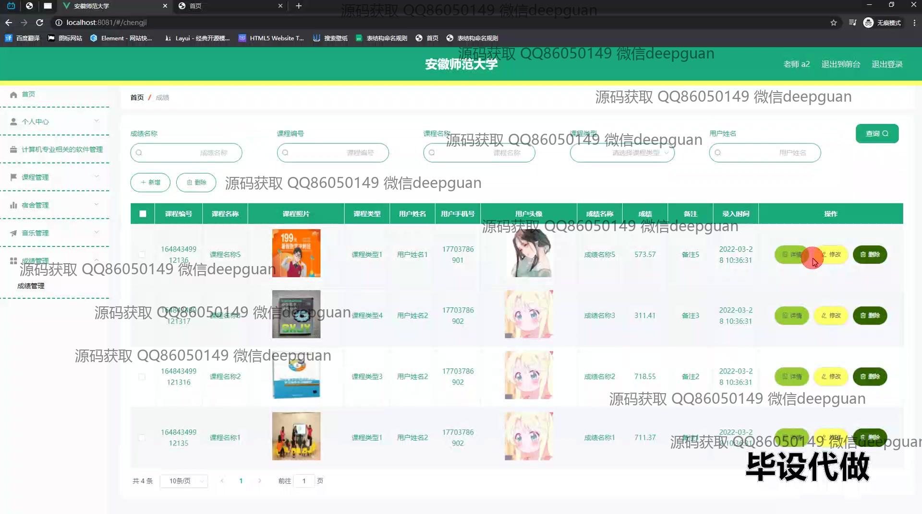
Task: Open the 成绩管理 submenu item
Action: tap(31, 286)
